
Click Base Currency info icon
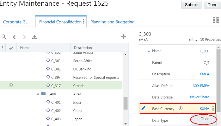[181, 108]
